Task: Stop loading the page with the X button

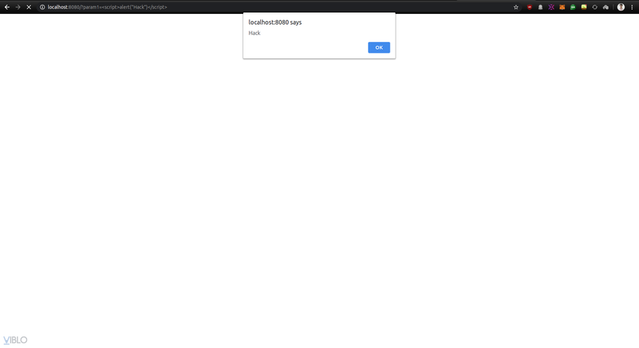Action: pyautogui.click(x=29, y=7)
